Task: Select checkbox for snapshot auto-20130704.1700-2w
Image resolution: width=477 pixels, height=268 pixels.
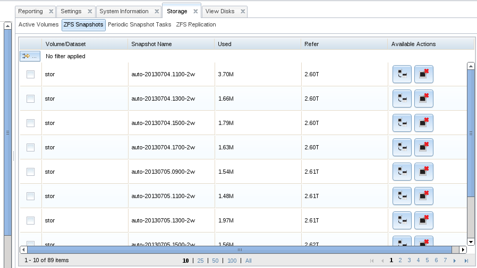Action: click(30, 148)
